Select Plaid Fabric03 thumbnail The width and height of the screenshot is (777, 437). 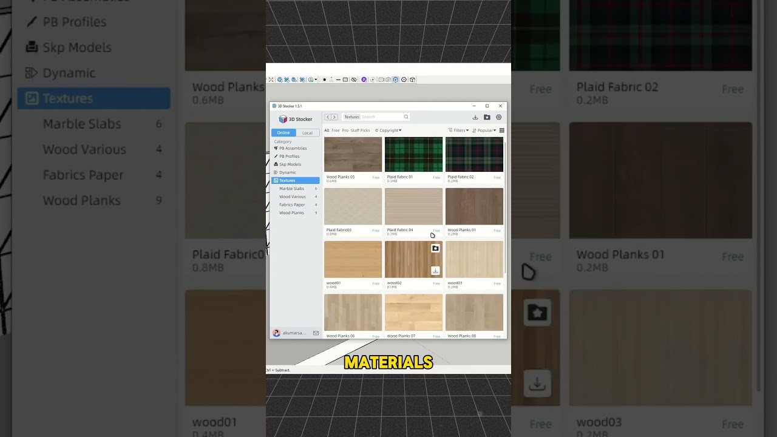353,206
